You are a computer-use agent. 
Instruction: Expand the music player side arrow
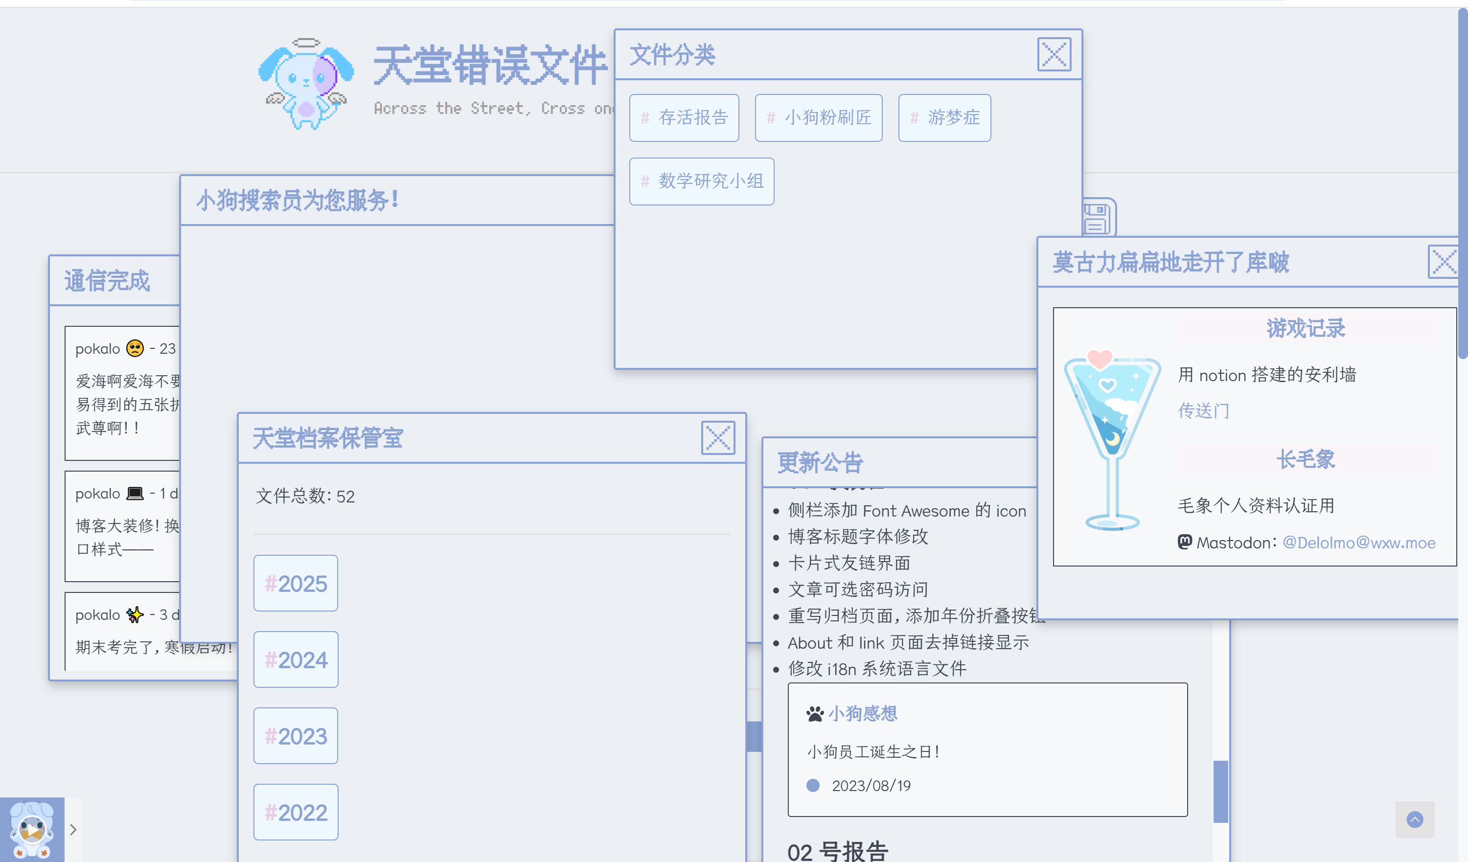tap(73, 829)
